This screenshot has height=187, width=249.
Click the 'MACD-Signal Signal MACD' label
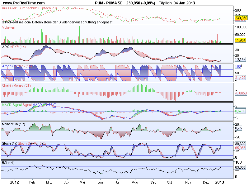click(29, 105)
